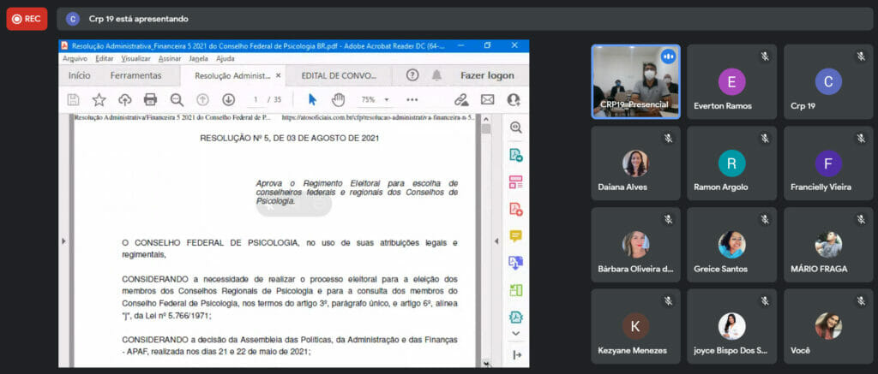Click the share link icon
Viewport: 878px width, 374px height.
(461, 99)
